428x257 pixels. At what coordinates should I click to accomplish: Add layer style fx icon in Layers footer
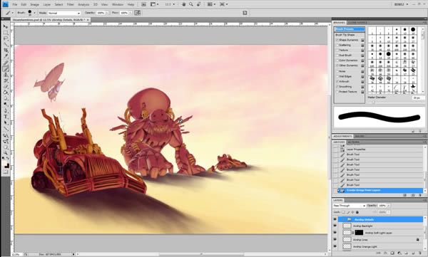point(385,253)
